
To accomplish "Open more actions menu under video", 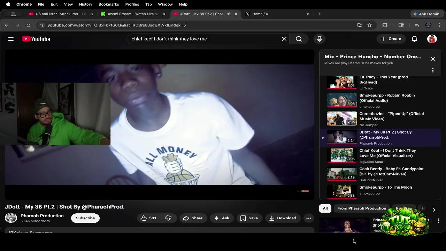I will pos(309,218).
